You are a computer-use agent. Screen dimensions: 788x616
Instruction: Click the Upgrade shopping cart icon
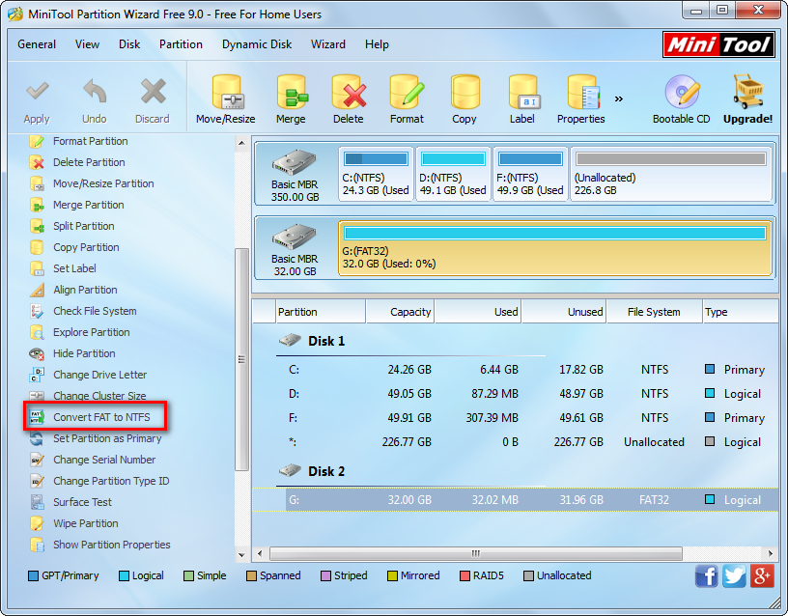tap(747, 92)
